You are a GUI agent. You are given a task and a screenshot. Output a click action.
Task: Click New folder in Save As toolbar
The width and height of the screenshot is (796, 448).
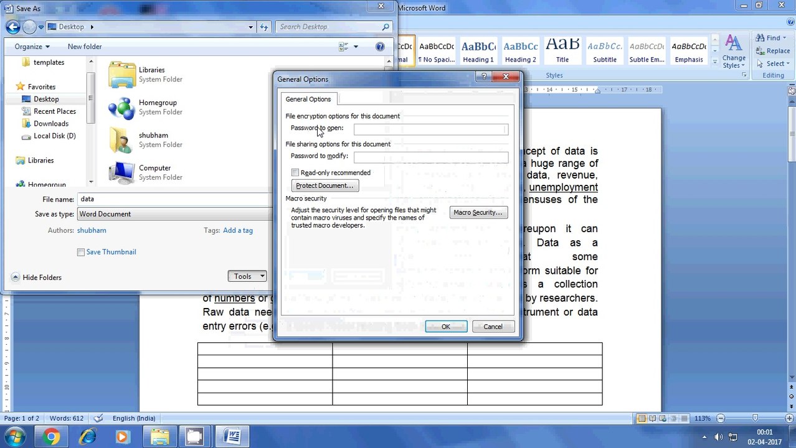point(85,47)
